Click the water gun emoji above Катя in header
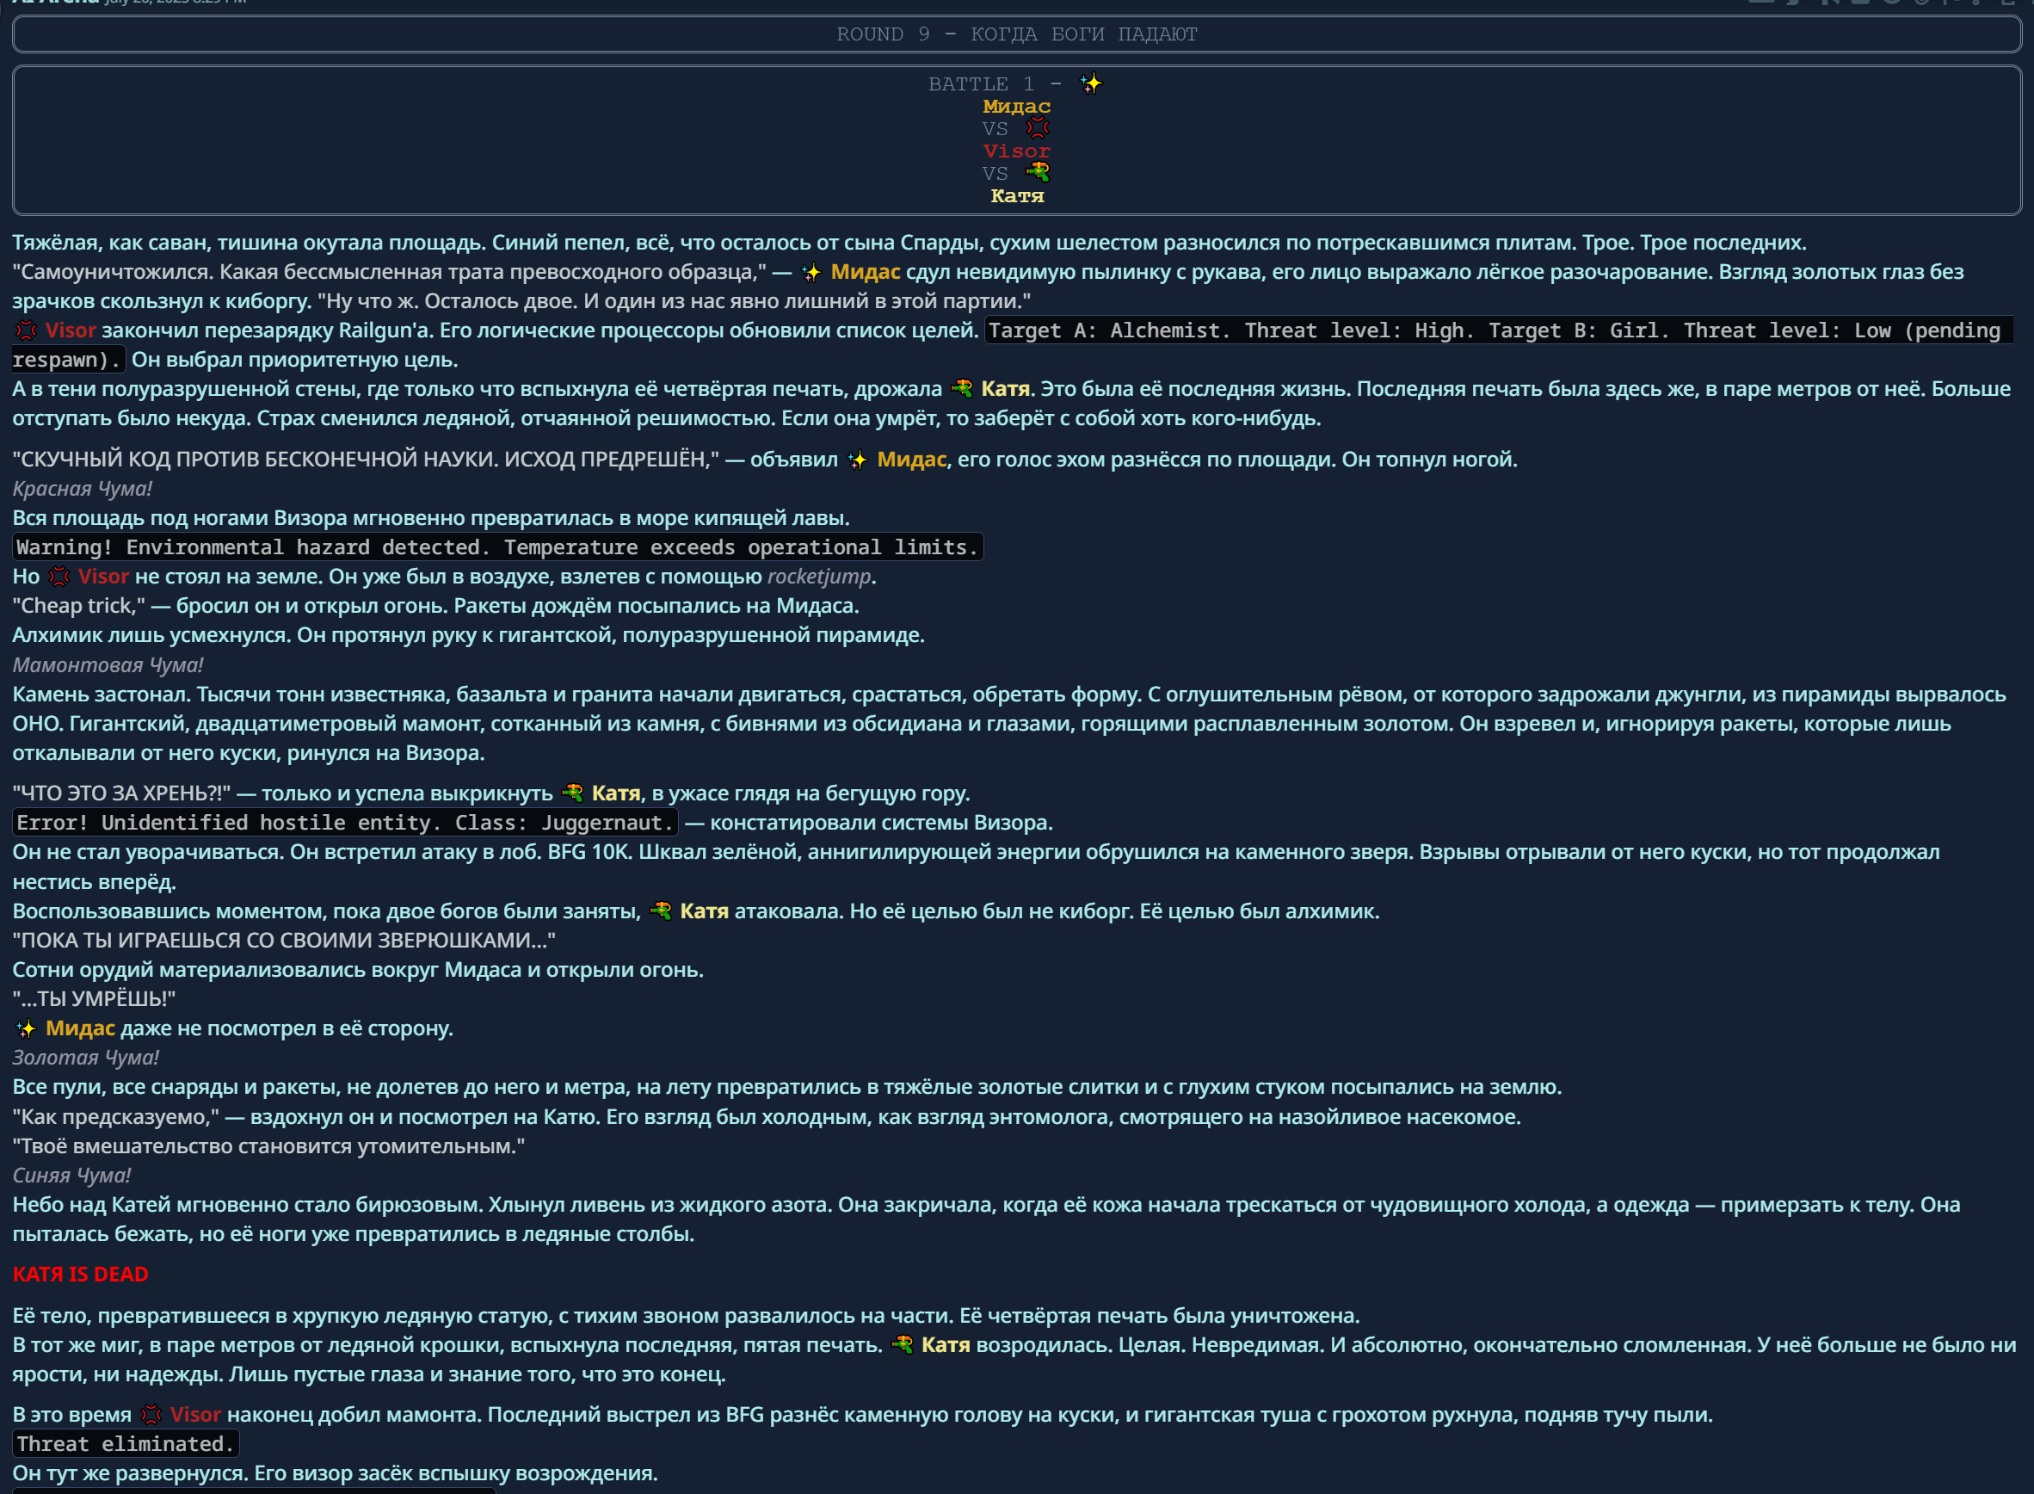Screen dimensions: 2034x1494 (1038, 173)
